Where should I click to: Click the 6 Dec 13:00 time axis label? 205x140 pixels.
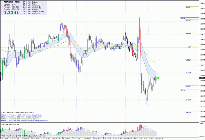coord(15,139)
